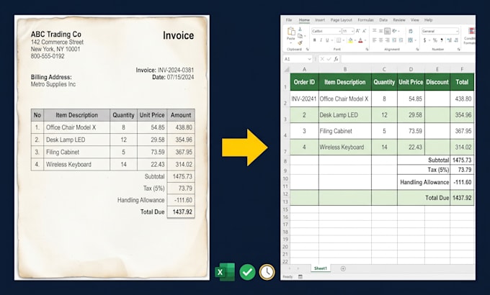Image resolution: width=490 pixels, height=295 pixels.
Task: Toggle Wrap Text on the selection
Action: click(x=411, y=31)
